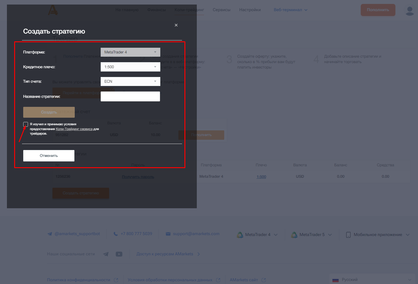Click the Название стратегии input field

(130, 97)
